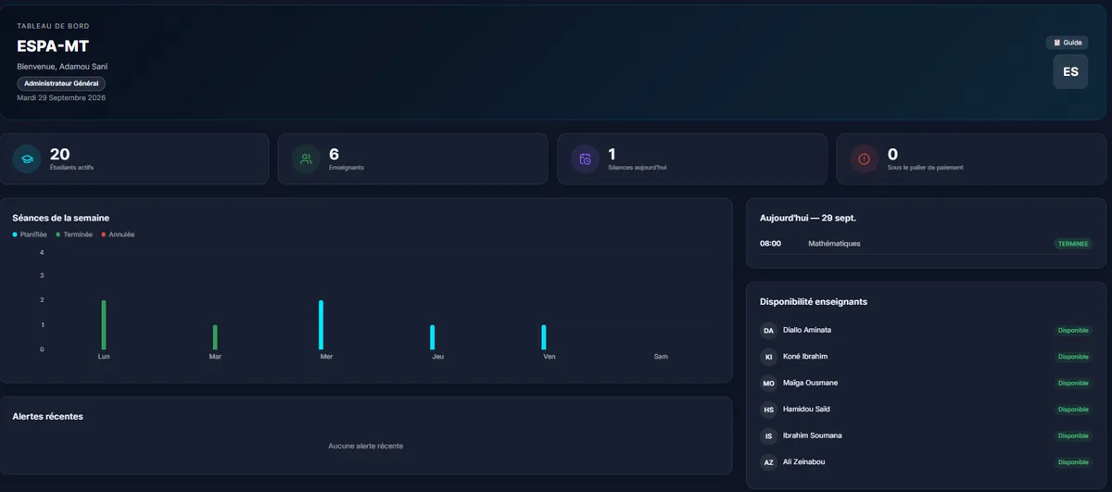1112x492 pixels.
Task: Click Disponible badge for Maïga Ousmane
Action: 1073,383
